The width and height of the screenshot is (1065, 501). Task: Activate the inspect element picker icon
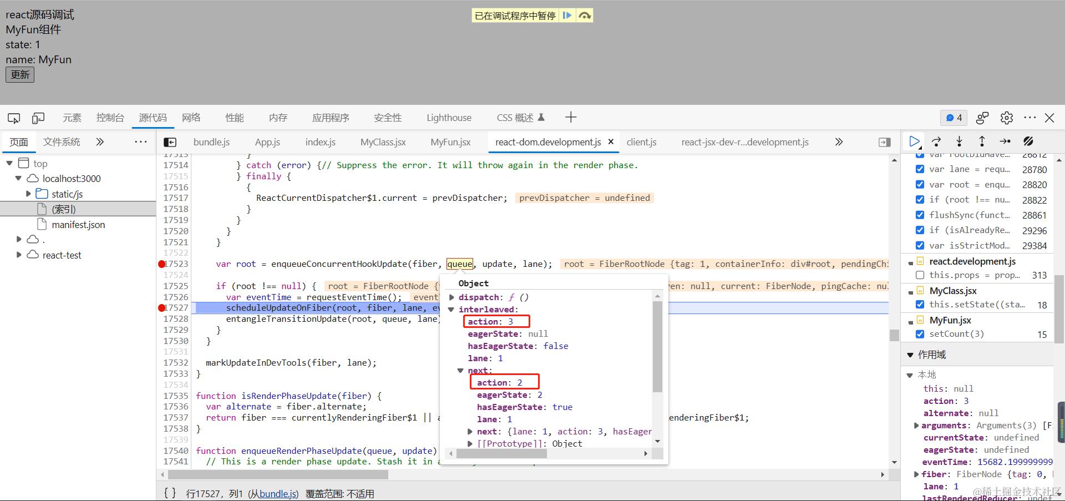click(x=14, y=118)
